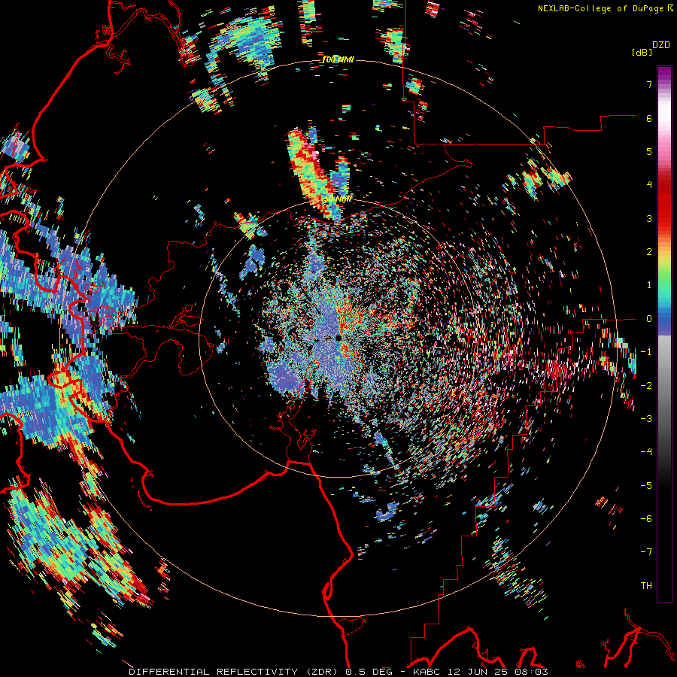Click the color scale value 7
Screen dimensions: 677x677
pos(649,84)
